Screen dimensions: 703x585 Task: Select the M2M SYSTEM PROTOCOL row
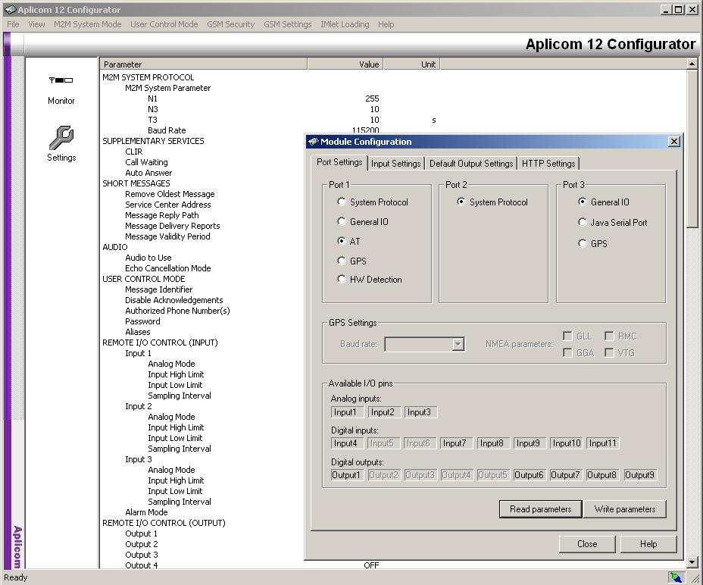(148, 77)
